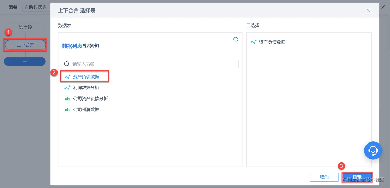Click chart icon of 资产负债数据 in 已选择 panel
390x188 pixels.
click(x=254, y=42)
